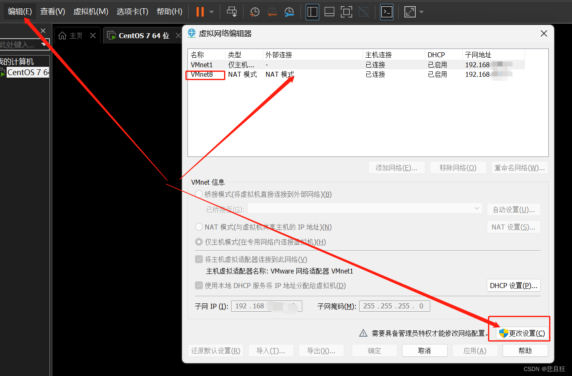Open the power options dropdown arrow beside Pause

pos(212,12)
